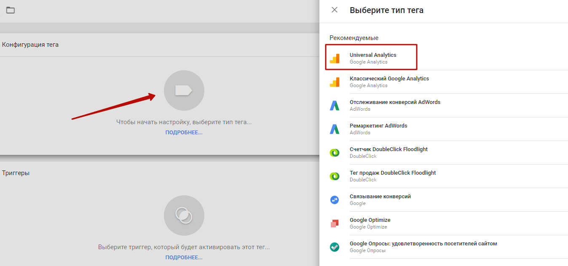
Task: Click the gray trigger circles icon in Триггеры
Action: (184, 215)
